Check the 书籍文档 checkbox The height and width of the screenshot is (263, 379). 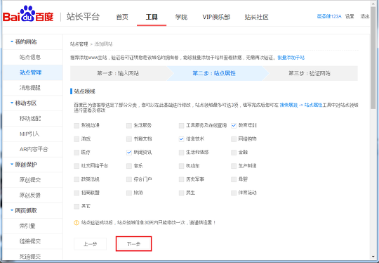[x=129, y=139]
